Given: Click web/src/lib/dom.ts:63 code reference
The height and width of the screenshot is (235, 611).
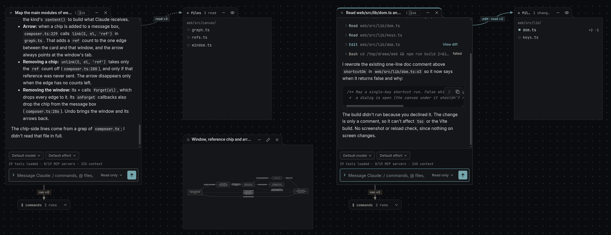Looking at the screenshot, I should click(398, 71).
